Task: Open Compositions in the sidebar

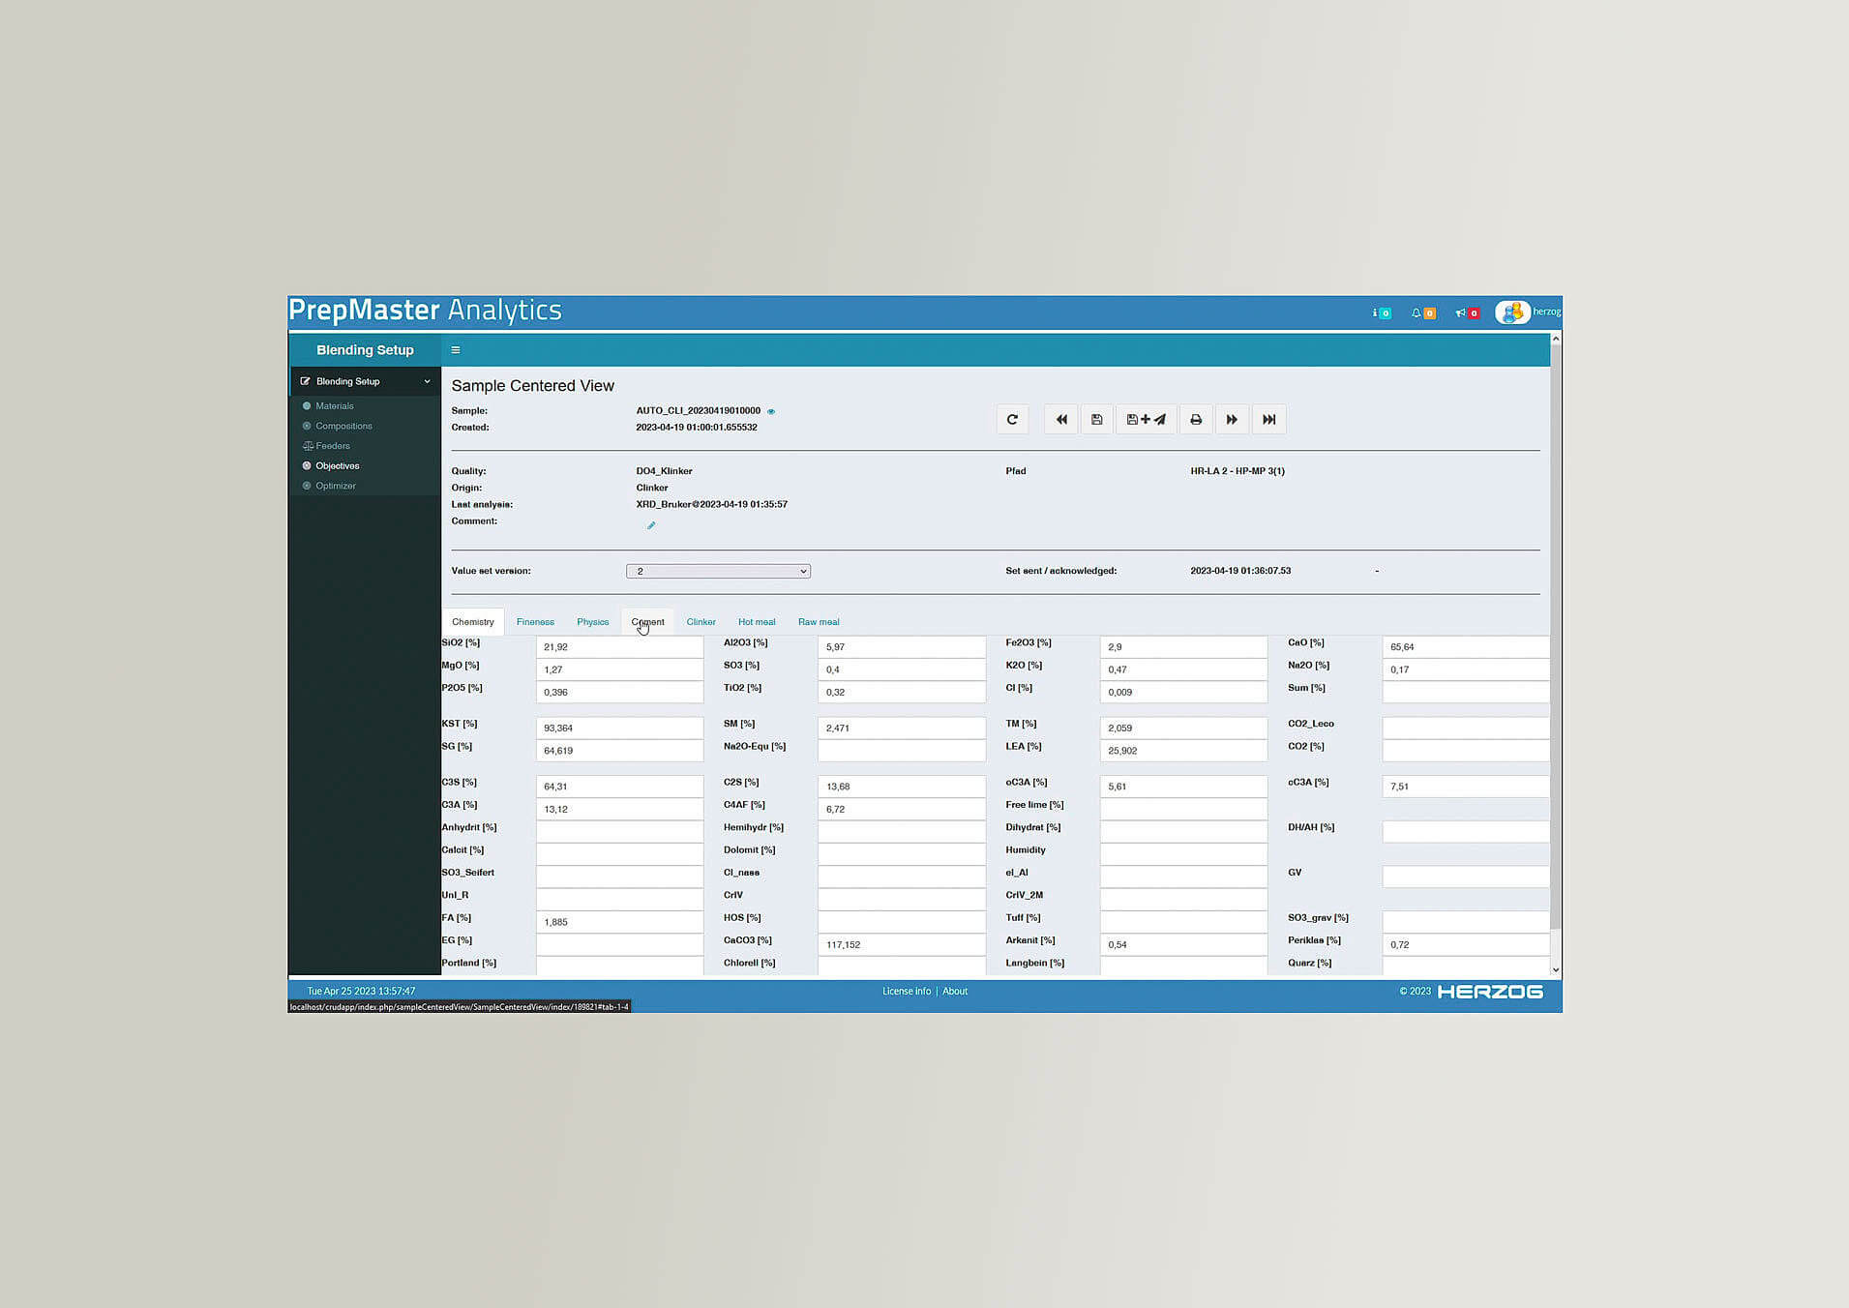Action: [343, 426]
